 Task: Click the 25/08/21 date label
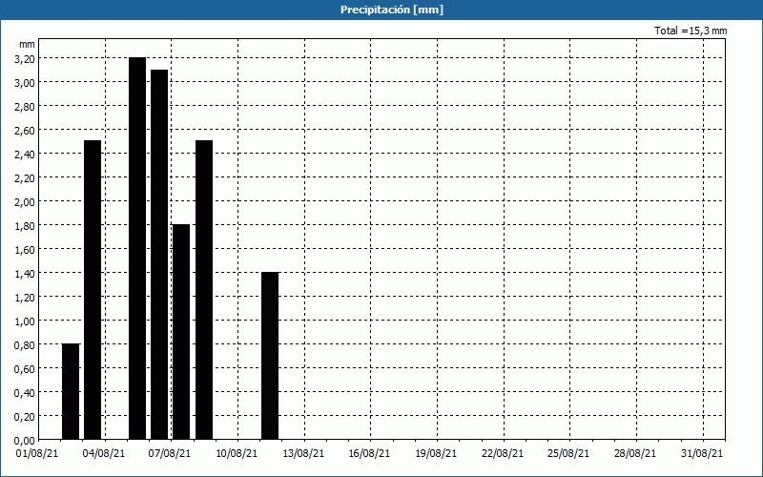[x=568, y=454]
